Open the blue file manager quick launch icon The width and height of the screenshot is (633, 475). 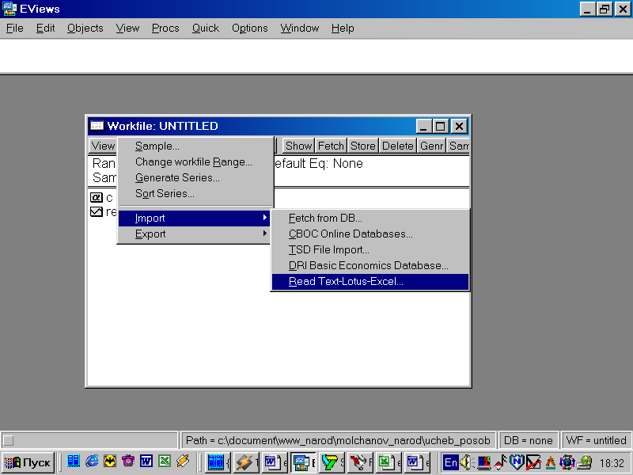74,461
